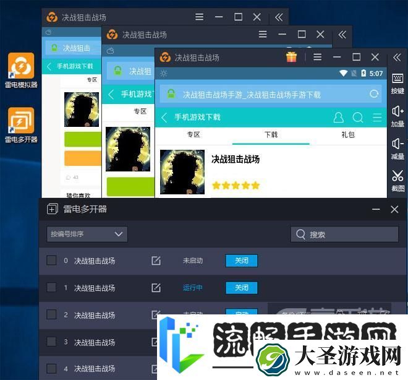Viewport: 408px width, 380px height.
Task: Click game thumbnail in front emulator
Action: point(182,172)
